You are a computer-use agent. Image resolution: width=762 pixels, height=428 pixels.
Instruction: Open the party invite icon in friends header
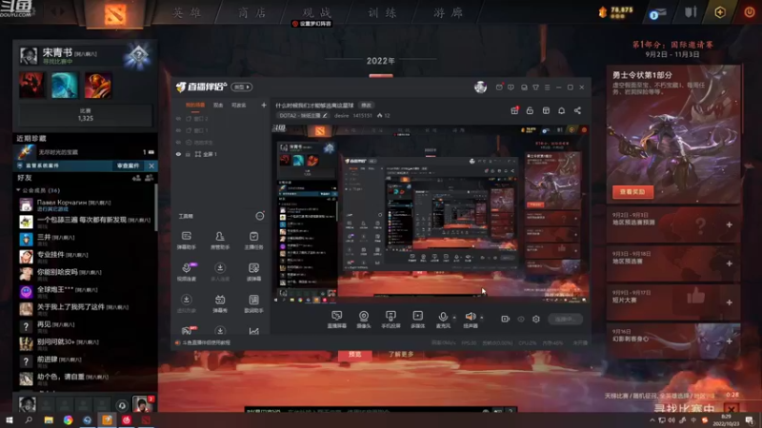pyautogui.click(x=150, y=178)
